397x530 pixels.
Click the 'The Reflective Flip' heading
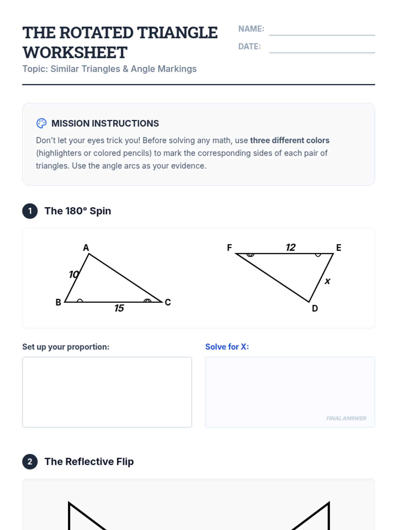point(89,462)
